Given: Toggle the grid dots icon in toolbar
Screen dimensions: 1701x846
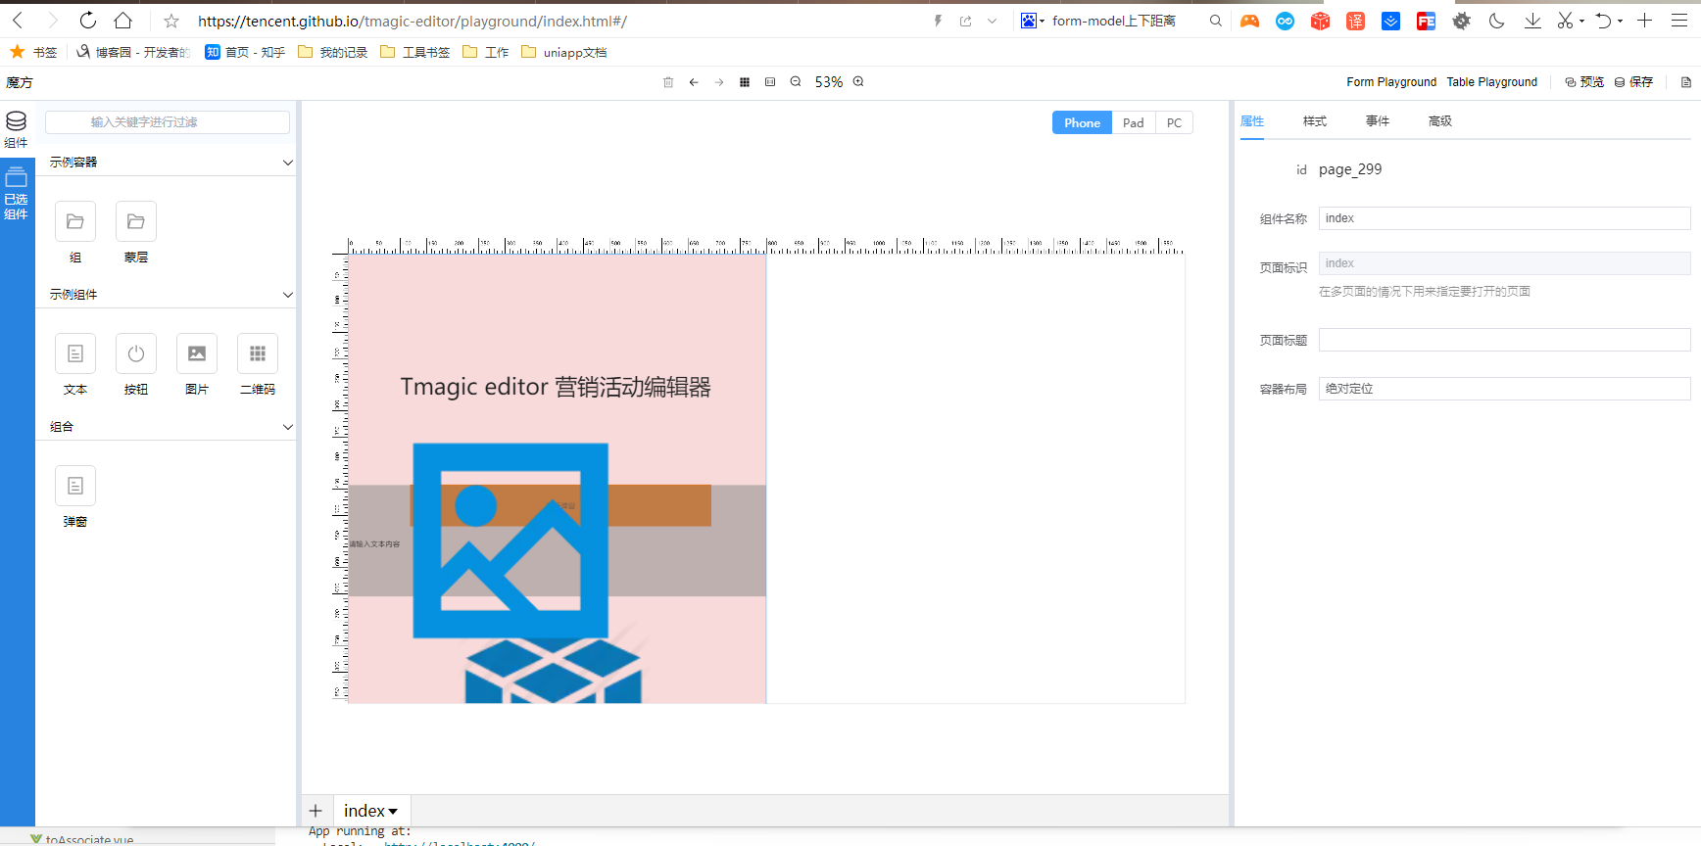Looking at the screenshot, I should pyautogui.click(x=745, y=82).
